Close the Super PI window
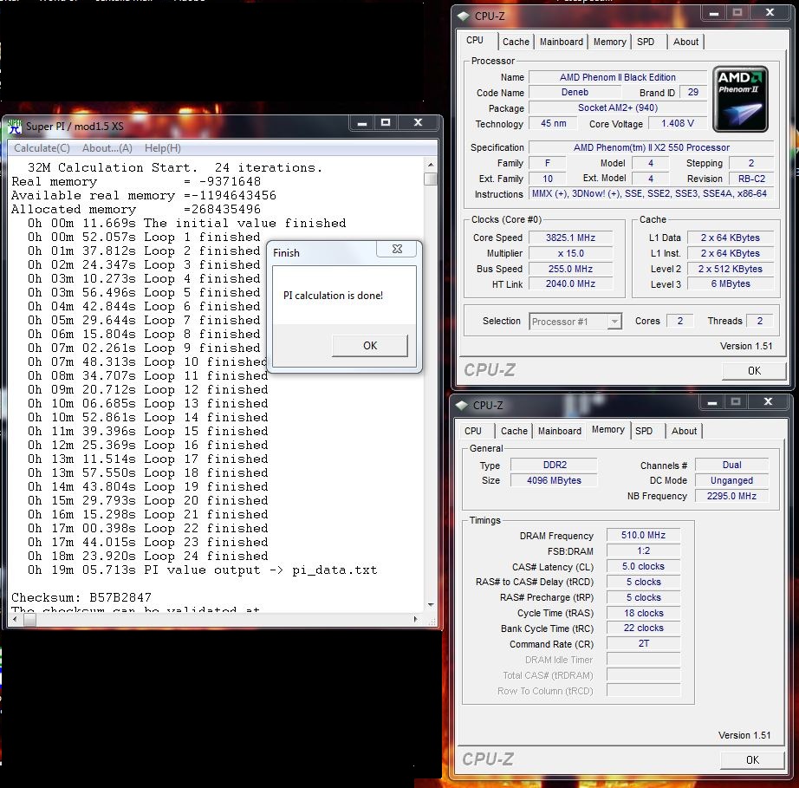 tap(418, 123)
